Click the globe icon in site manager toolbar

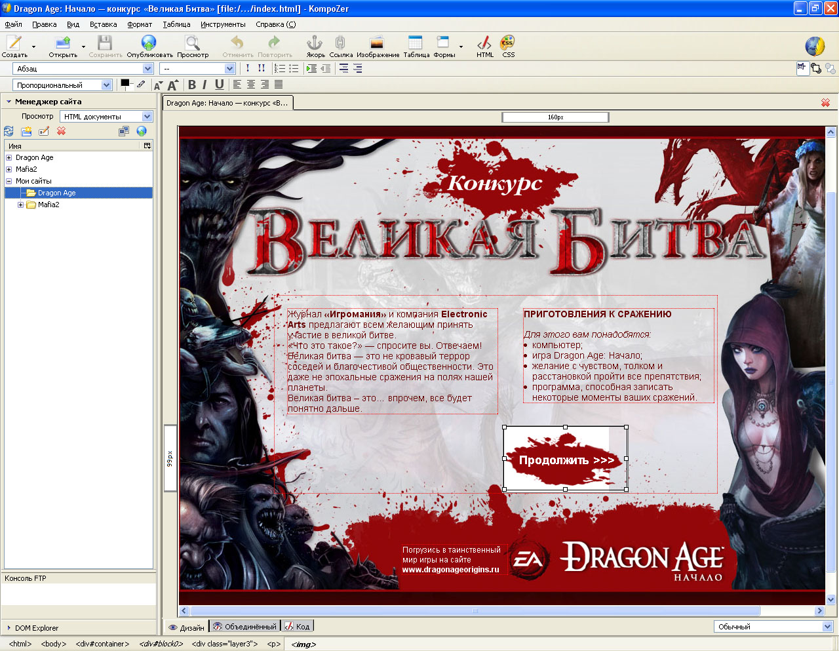(x=142, y=131)
